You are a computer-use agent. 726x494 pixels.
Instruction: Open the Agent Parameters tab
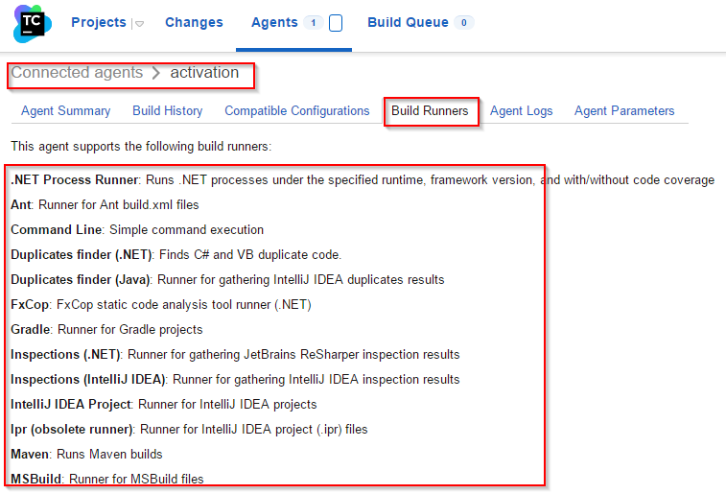(x=624, y=111)
